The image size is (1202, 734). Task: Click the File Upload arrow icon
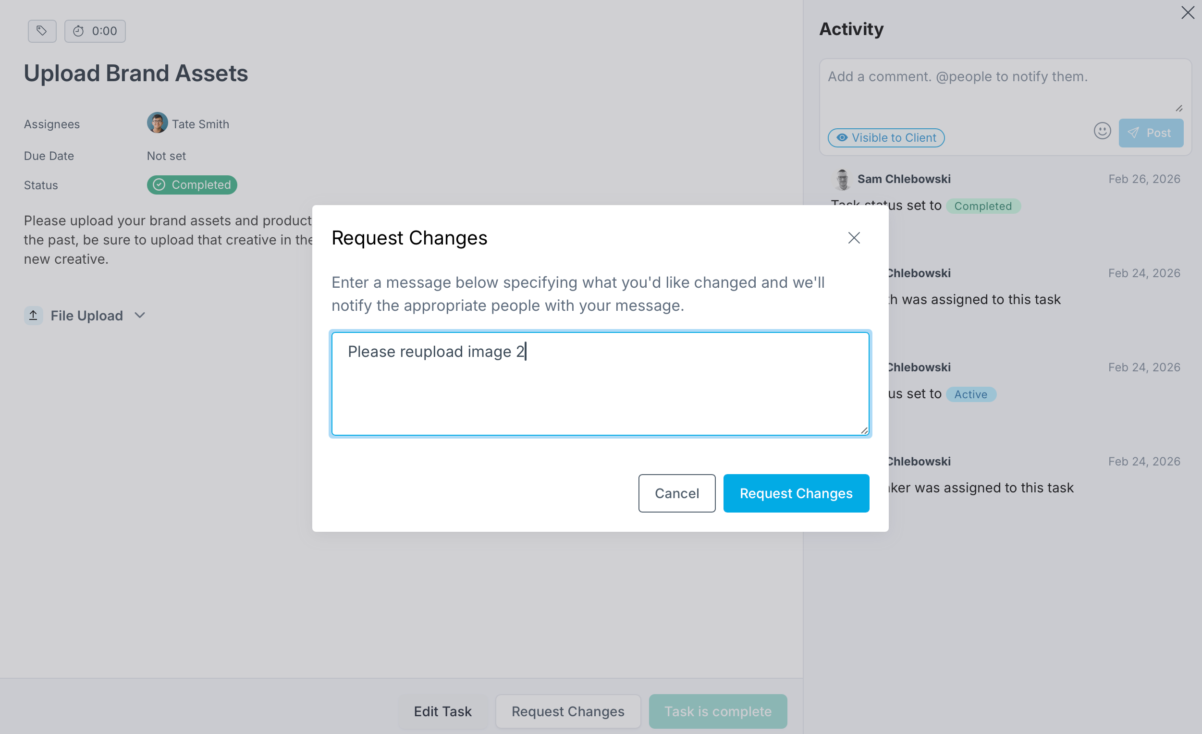pyautogui.click(x=33, y=316)
